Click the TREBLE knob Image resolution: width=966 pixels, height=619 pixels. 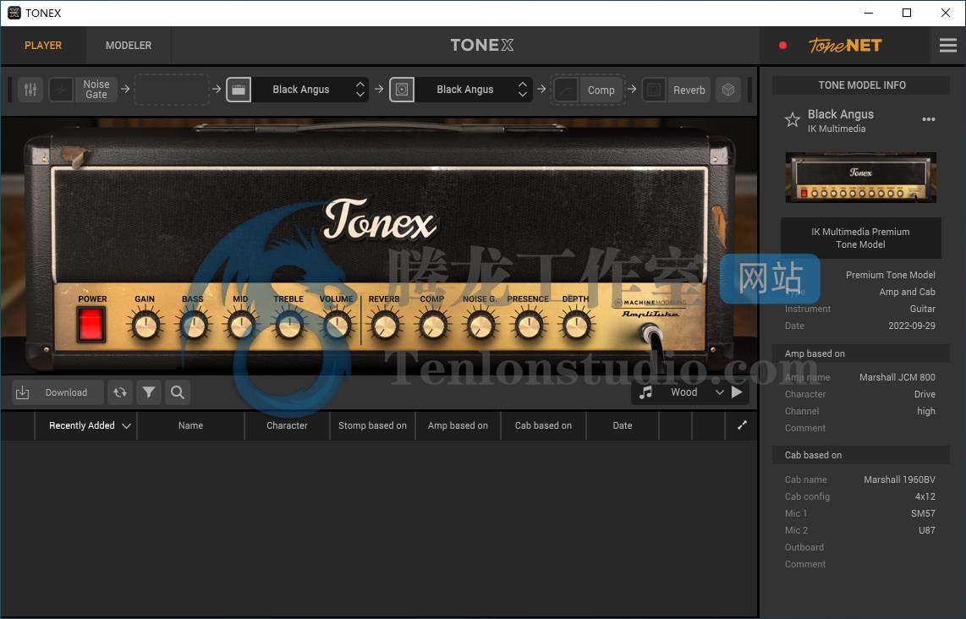point(288,325)
